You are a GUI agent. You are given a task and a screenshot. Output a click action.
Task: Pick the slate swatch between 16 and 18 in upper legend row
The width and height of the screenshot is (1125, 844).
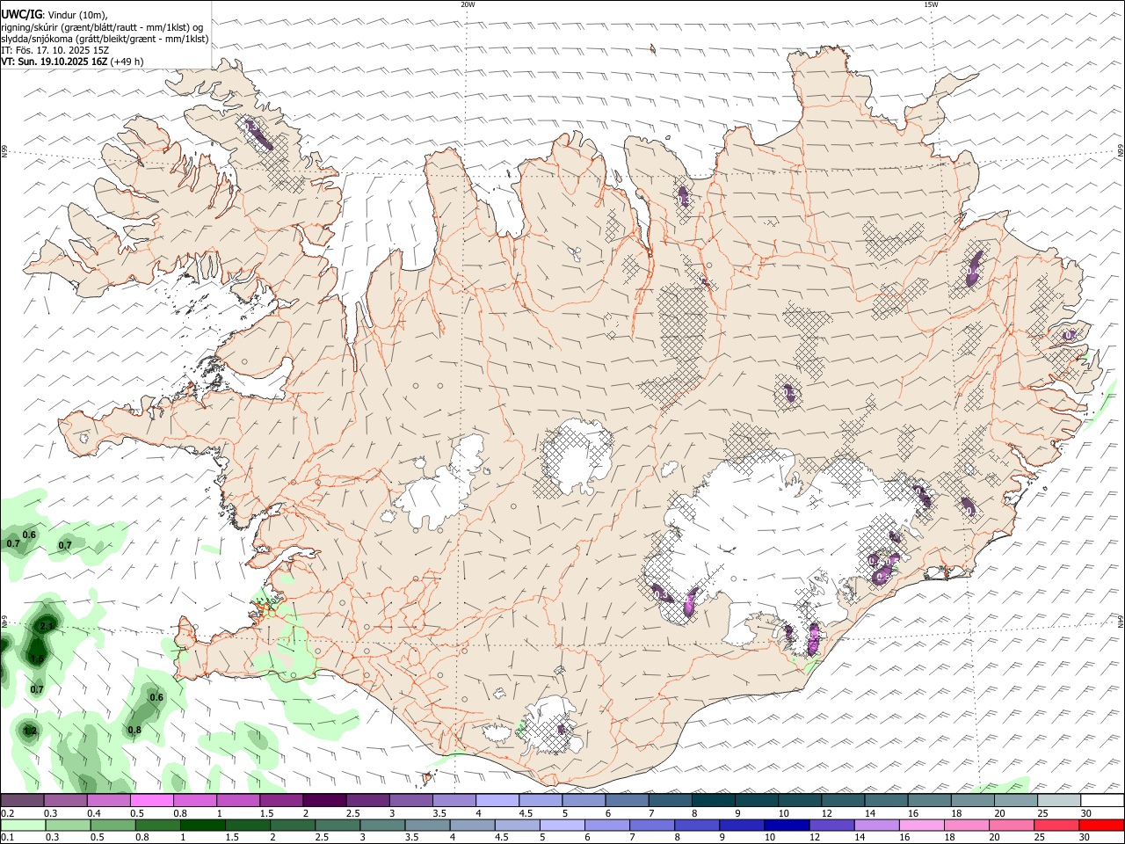pyautogui.click(x=930, y=800)
